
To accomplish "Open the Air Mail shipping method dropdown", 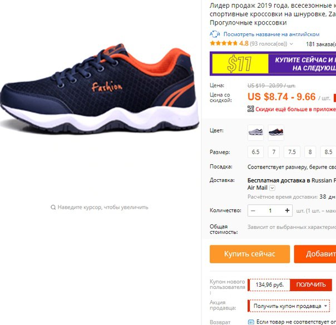I will coord(272,188).
